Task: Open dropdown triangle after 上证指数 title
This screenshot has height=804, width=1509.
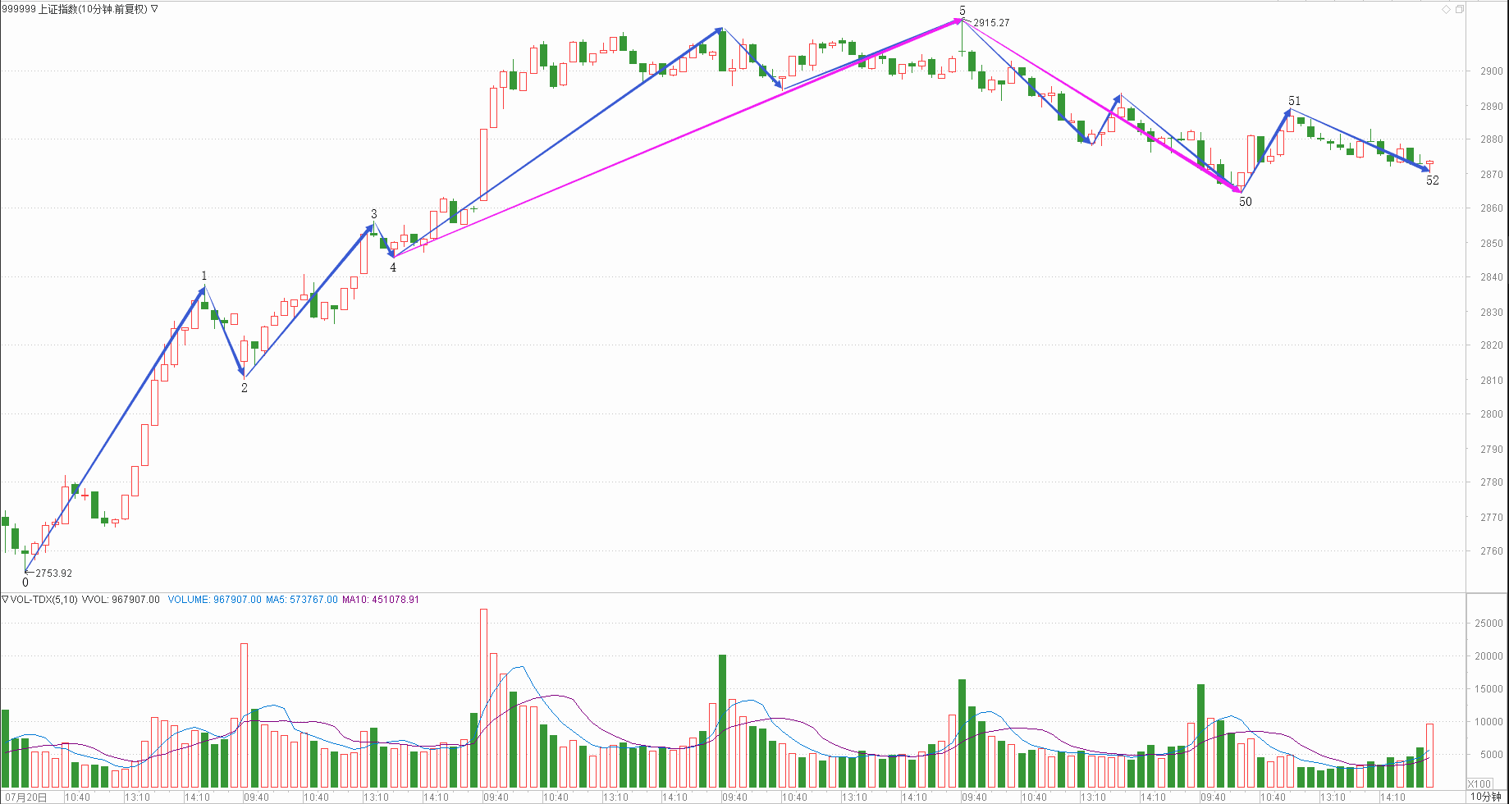Action: pyautogui.click(x=154, y=9)
